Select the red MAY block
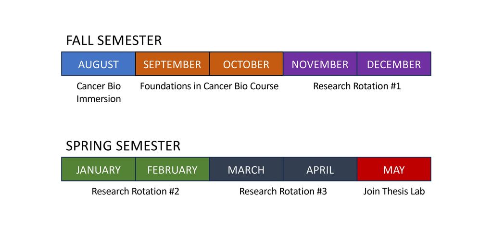This screenshot has width=492, height=241. [394, 169]
